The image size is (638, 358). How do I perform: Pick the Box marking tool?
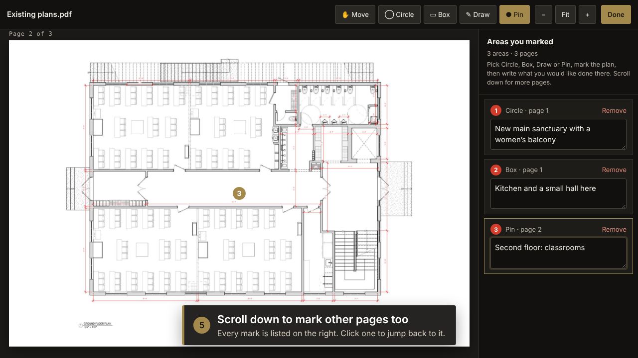point(440,14)
